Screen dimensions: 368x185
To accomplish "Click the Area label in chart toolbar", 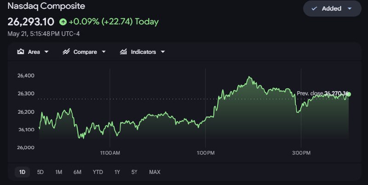I will point(34,52).
